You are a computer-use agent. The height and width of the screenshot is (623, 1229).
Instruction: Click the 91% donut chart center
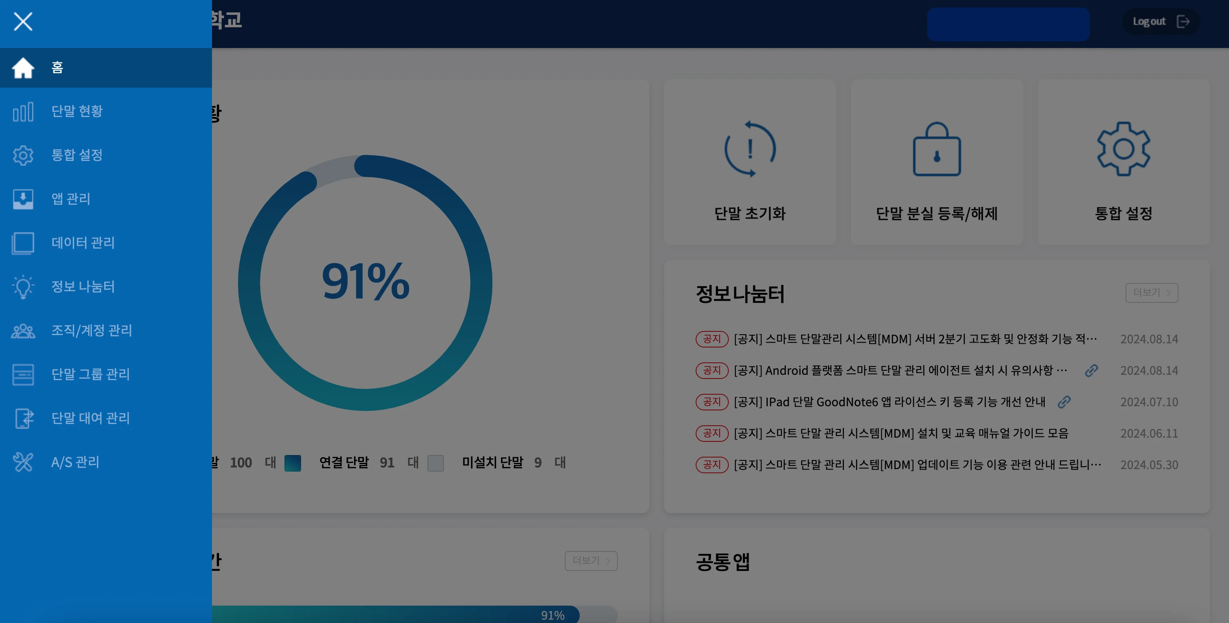tap(366, 282)
